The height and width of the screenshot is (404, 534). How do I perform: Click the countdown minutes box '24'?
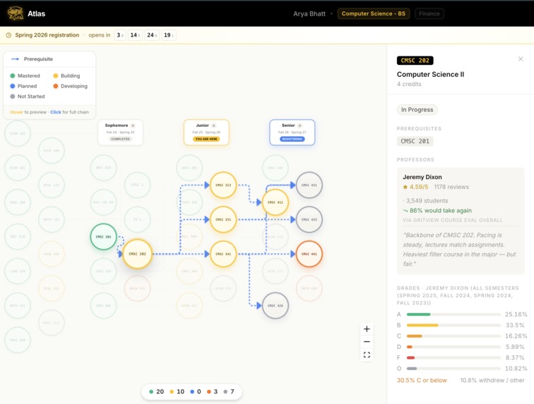(152, 35)
